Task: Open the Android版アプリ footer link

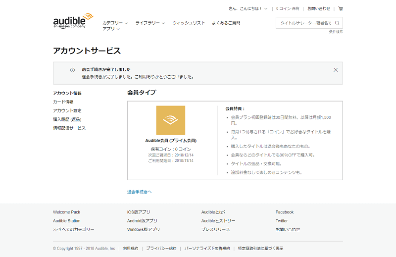Action: pos(142,221)
